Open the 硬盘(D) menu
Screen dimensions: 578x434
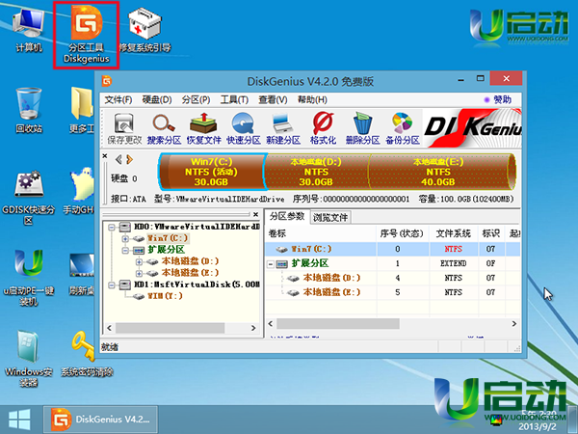157,99
